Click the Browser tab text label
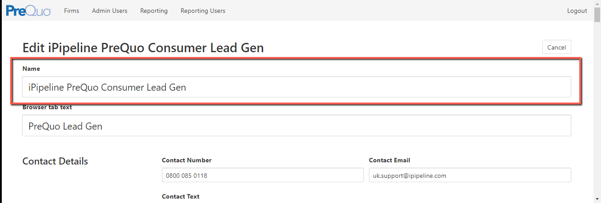Viewport: 601px width, 203px height. tap(47, 107)
